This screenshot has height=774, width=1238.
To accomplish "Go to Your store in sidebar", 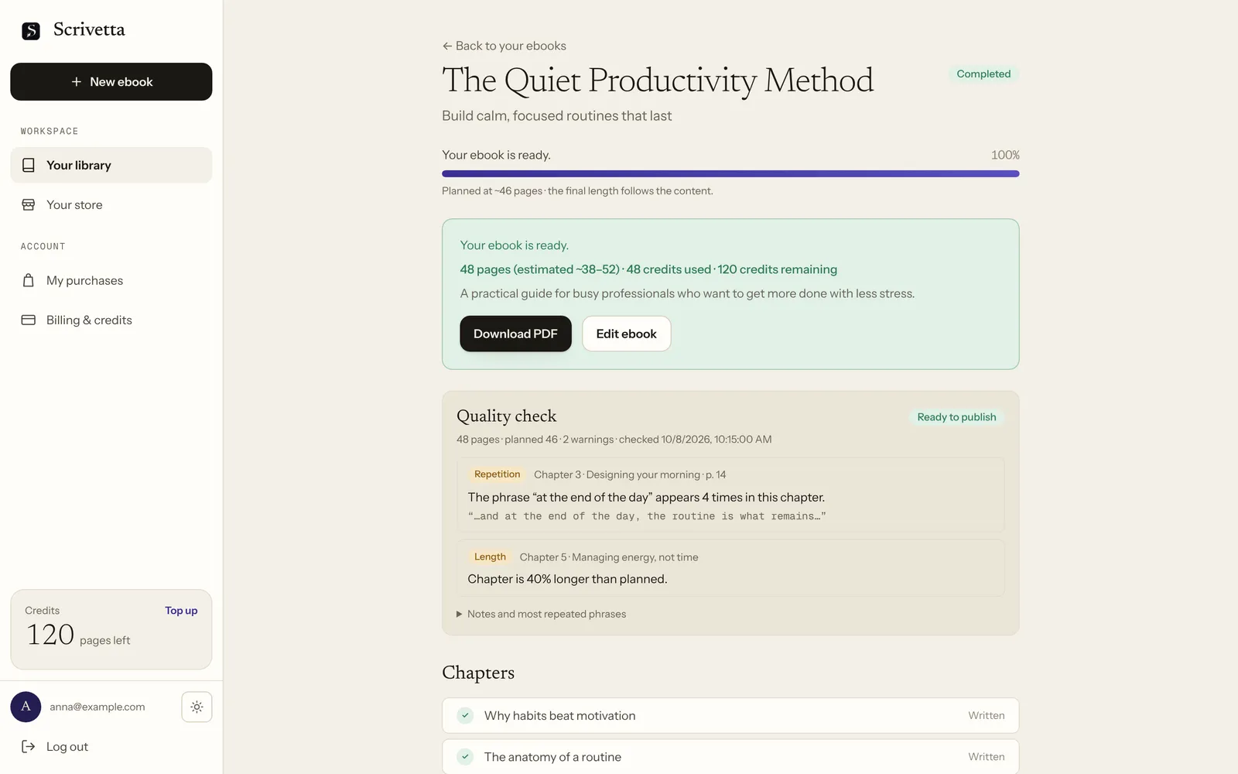I will [111, 205].
